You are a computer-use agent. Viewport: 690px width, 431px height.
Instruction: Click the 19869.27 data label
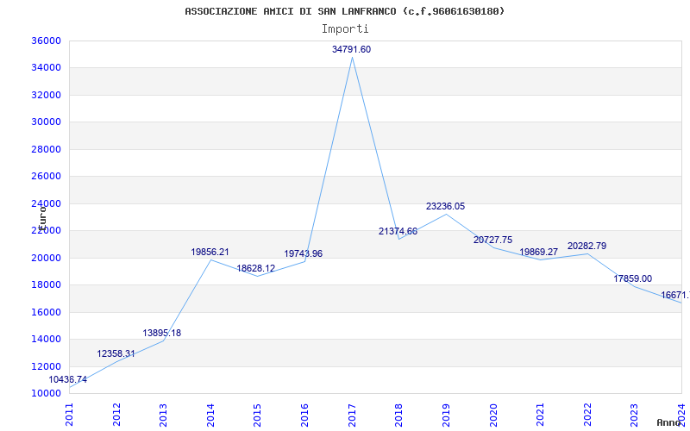[x=538, y=252]
